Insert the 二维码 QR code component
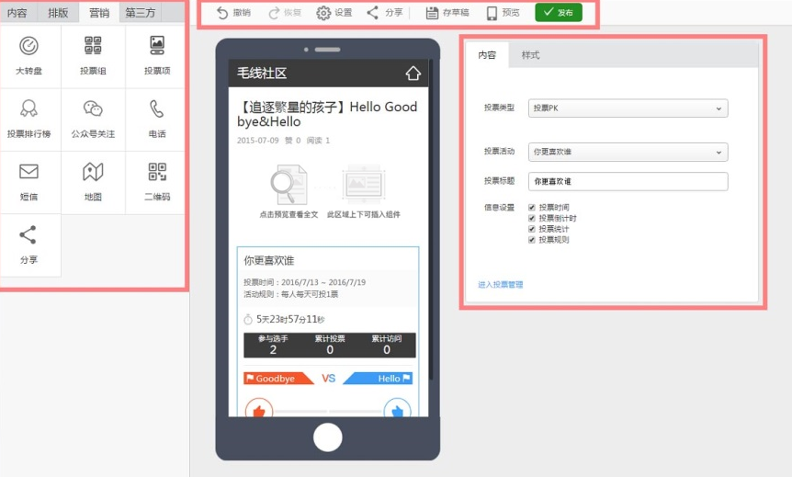 coord(157,182)
